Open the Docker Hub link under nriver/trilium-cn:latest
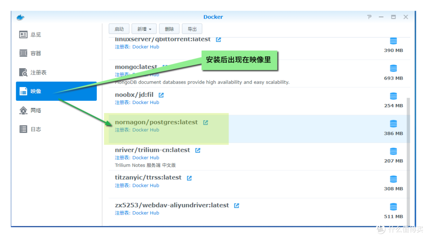The width and height of the screenshot is (427, 238). point(145,157)
